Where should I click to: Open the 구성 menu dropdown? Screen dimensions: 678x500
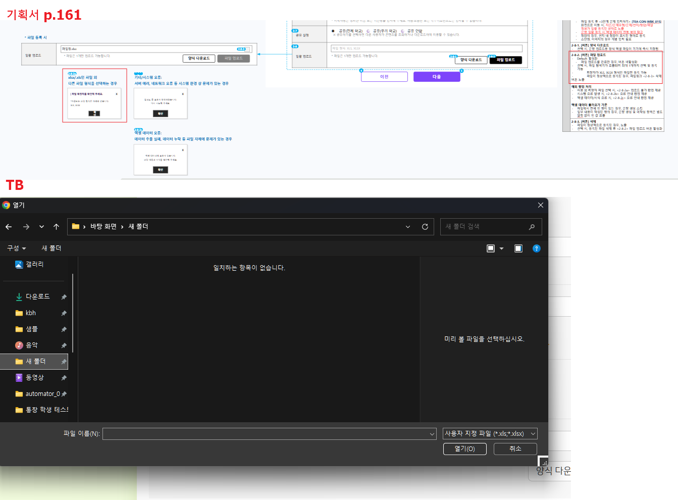(16, 248)
